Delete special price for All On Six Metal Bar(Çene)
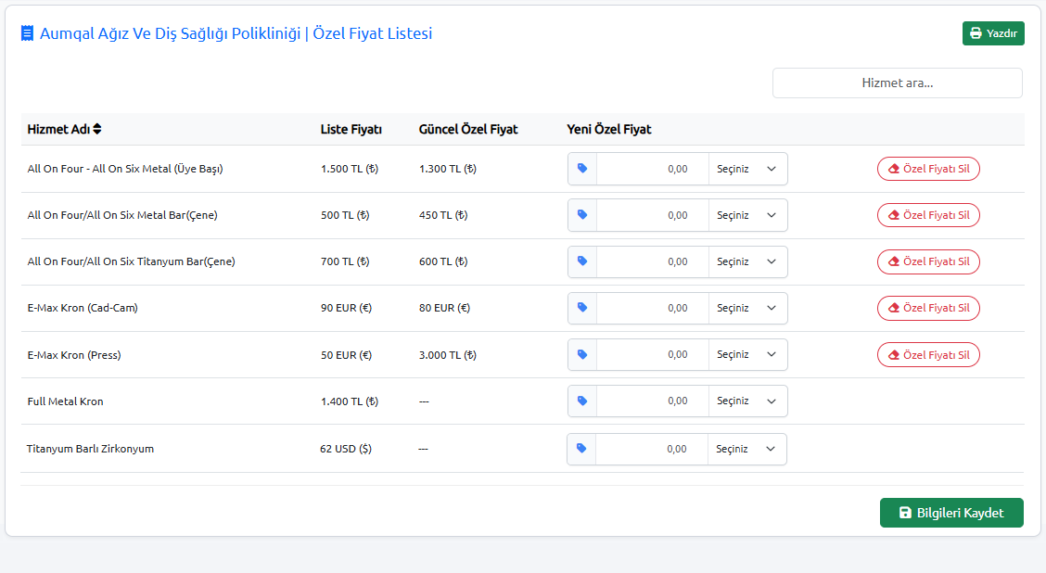This screenshot has height=573, width=1046. tap(928, 215)
